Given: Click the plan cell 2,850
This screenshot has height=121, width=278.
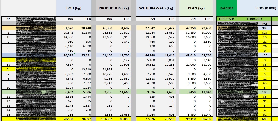Looking at the screenshot, I should point(207,42).
